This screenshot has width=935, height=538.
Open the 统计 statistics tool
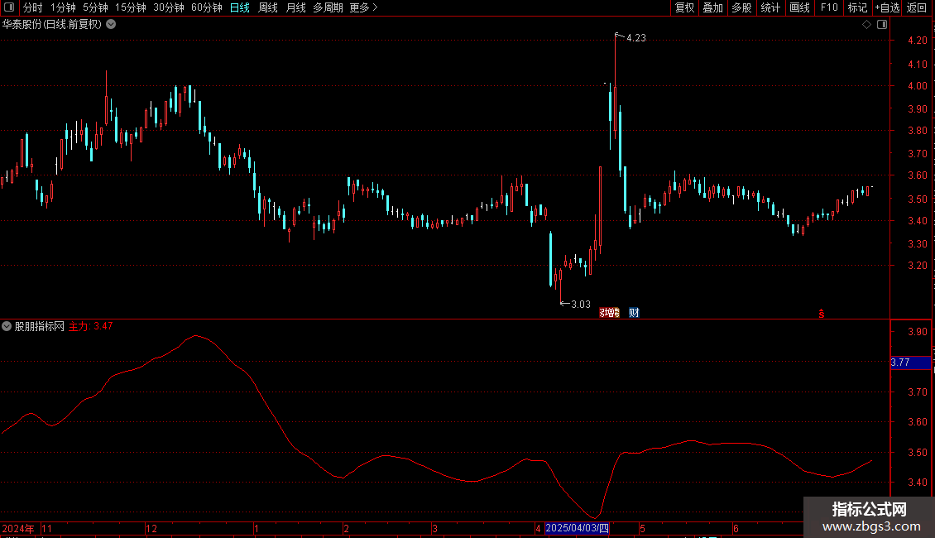click(x=770, y=7)
